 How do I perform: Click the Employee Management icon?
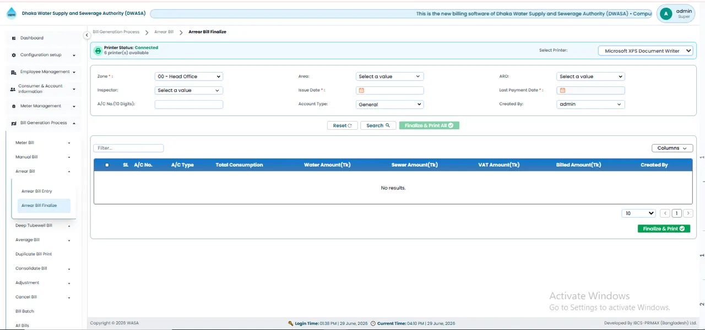[14, 72]
